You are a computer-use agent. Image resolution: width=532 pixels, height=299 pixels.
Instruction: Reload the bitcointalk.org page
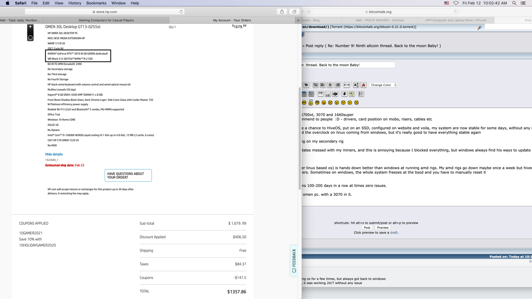pos(456,12)
